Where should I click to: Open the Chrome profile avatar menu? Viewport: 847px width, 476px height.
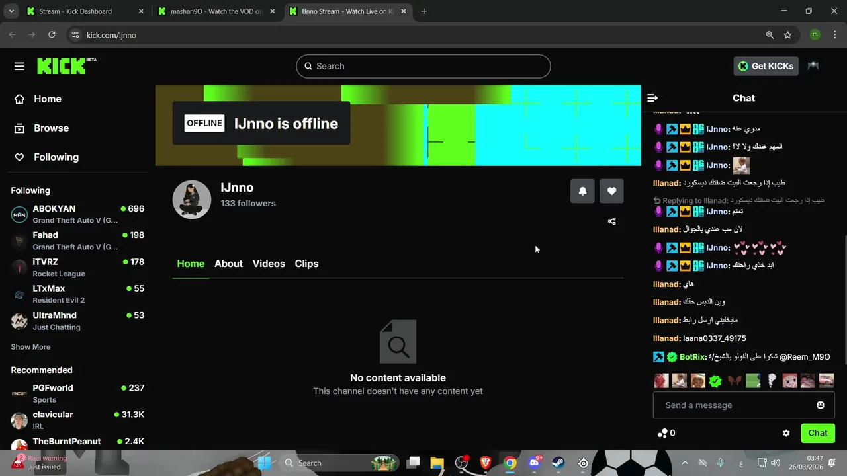(x=815, y=35)
